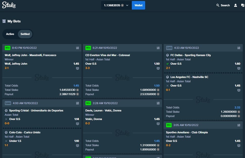Open menu for the 6:21 AM bet

[x=158, y=48]
